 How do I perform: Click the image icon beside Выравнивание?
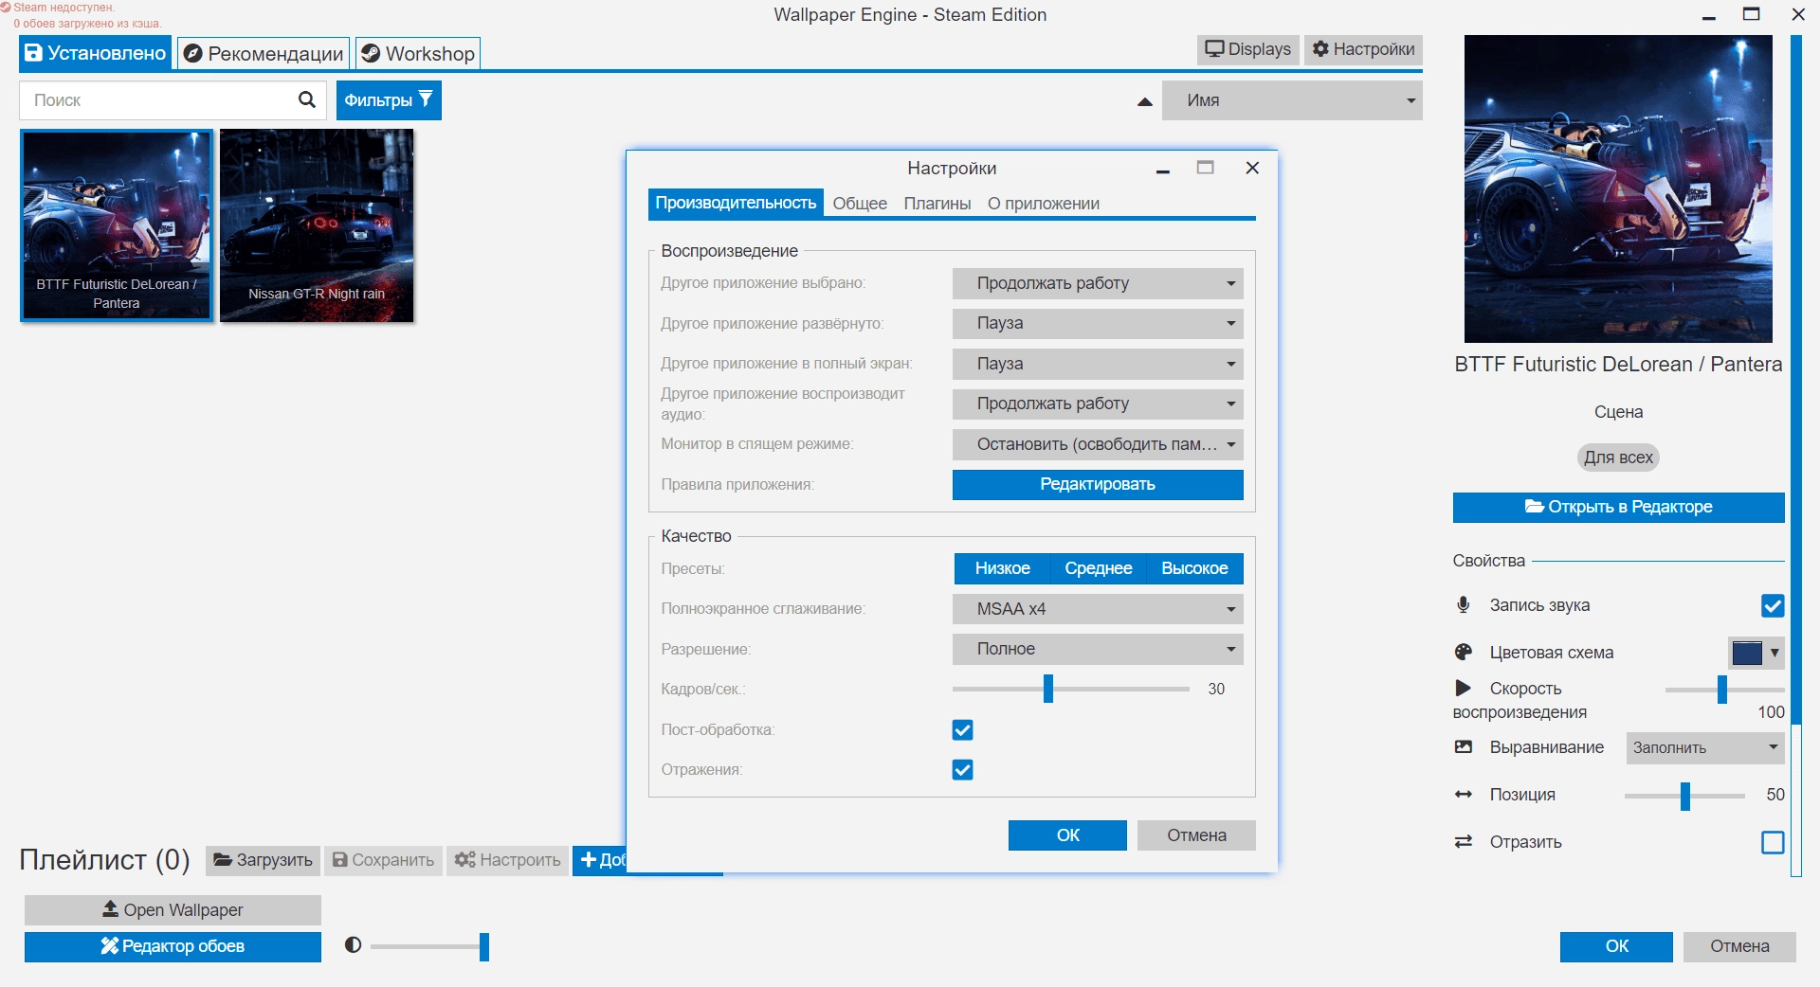coord(1464,746)
